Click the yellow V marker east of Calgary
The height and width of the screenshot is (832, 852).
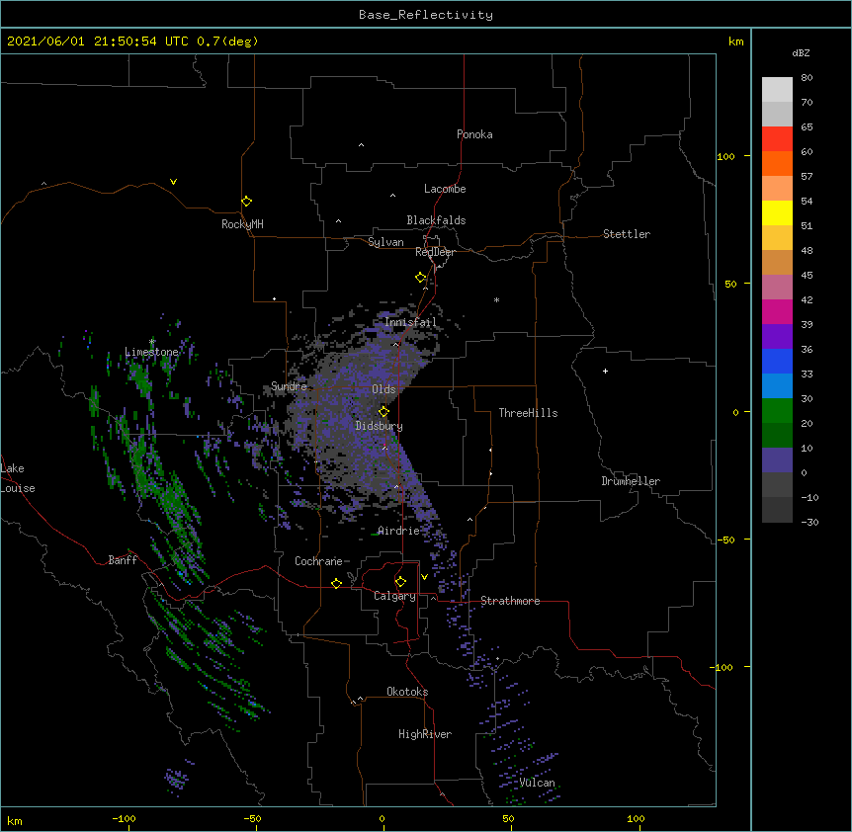pyautogui.click(x=424, y=577)
